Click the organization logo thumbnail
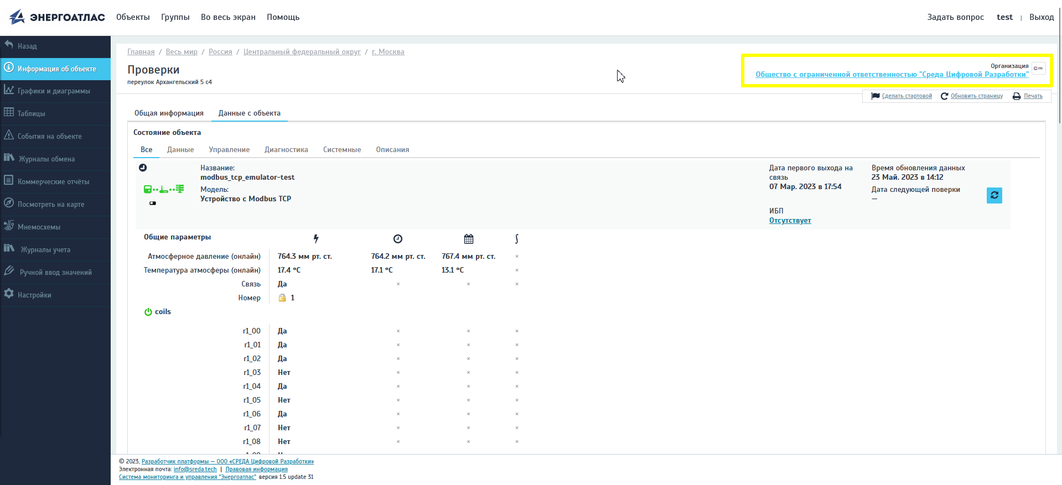 click(1038, 69)
